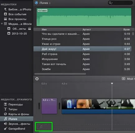Click the music note icon beside iTunes
Screen dimensions: 135x133
click(5, 119)
